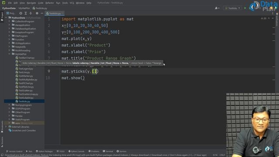Open the Version Control tool window

pyautogui.click(x=14, y=151)
